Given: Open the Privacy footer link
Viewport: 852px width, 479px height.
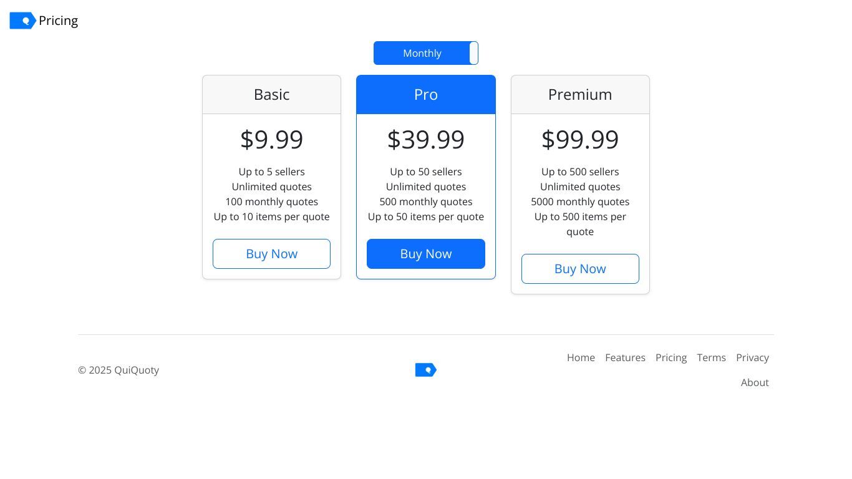Looking at the screenshot, I should [x=752, y=357].
